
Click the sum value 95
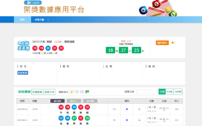click(x=114, y=120)
